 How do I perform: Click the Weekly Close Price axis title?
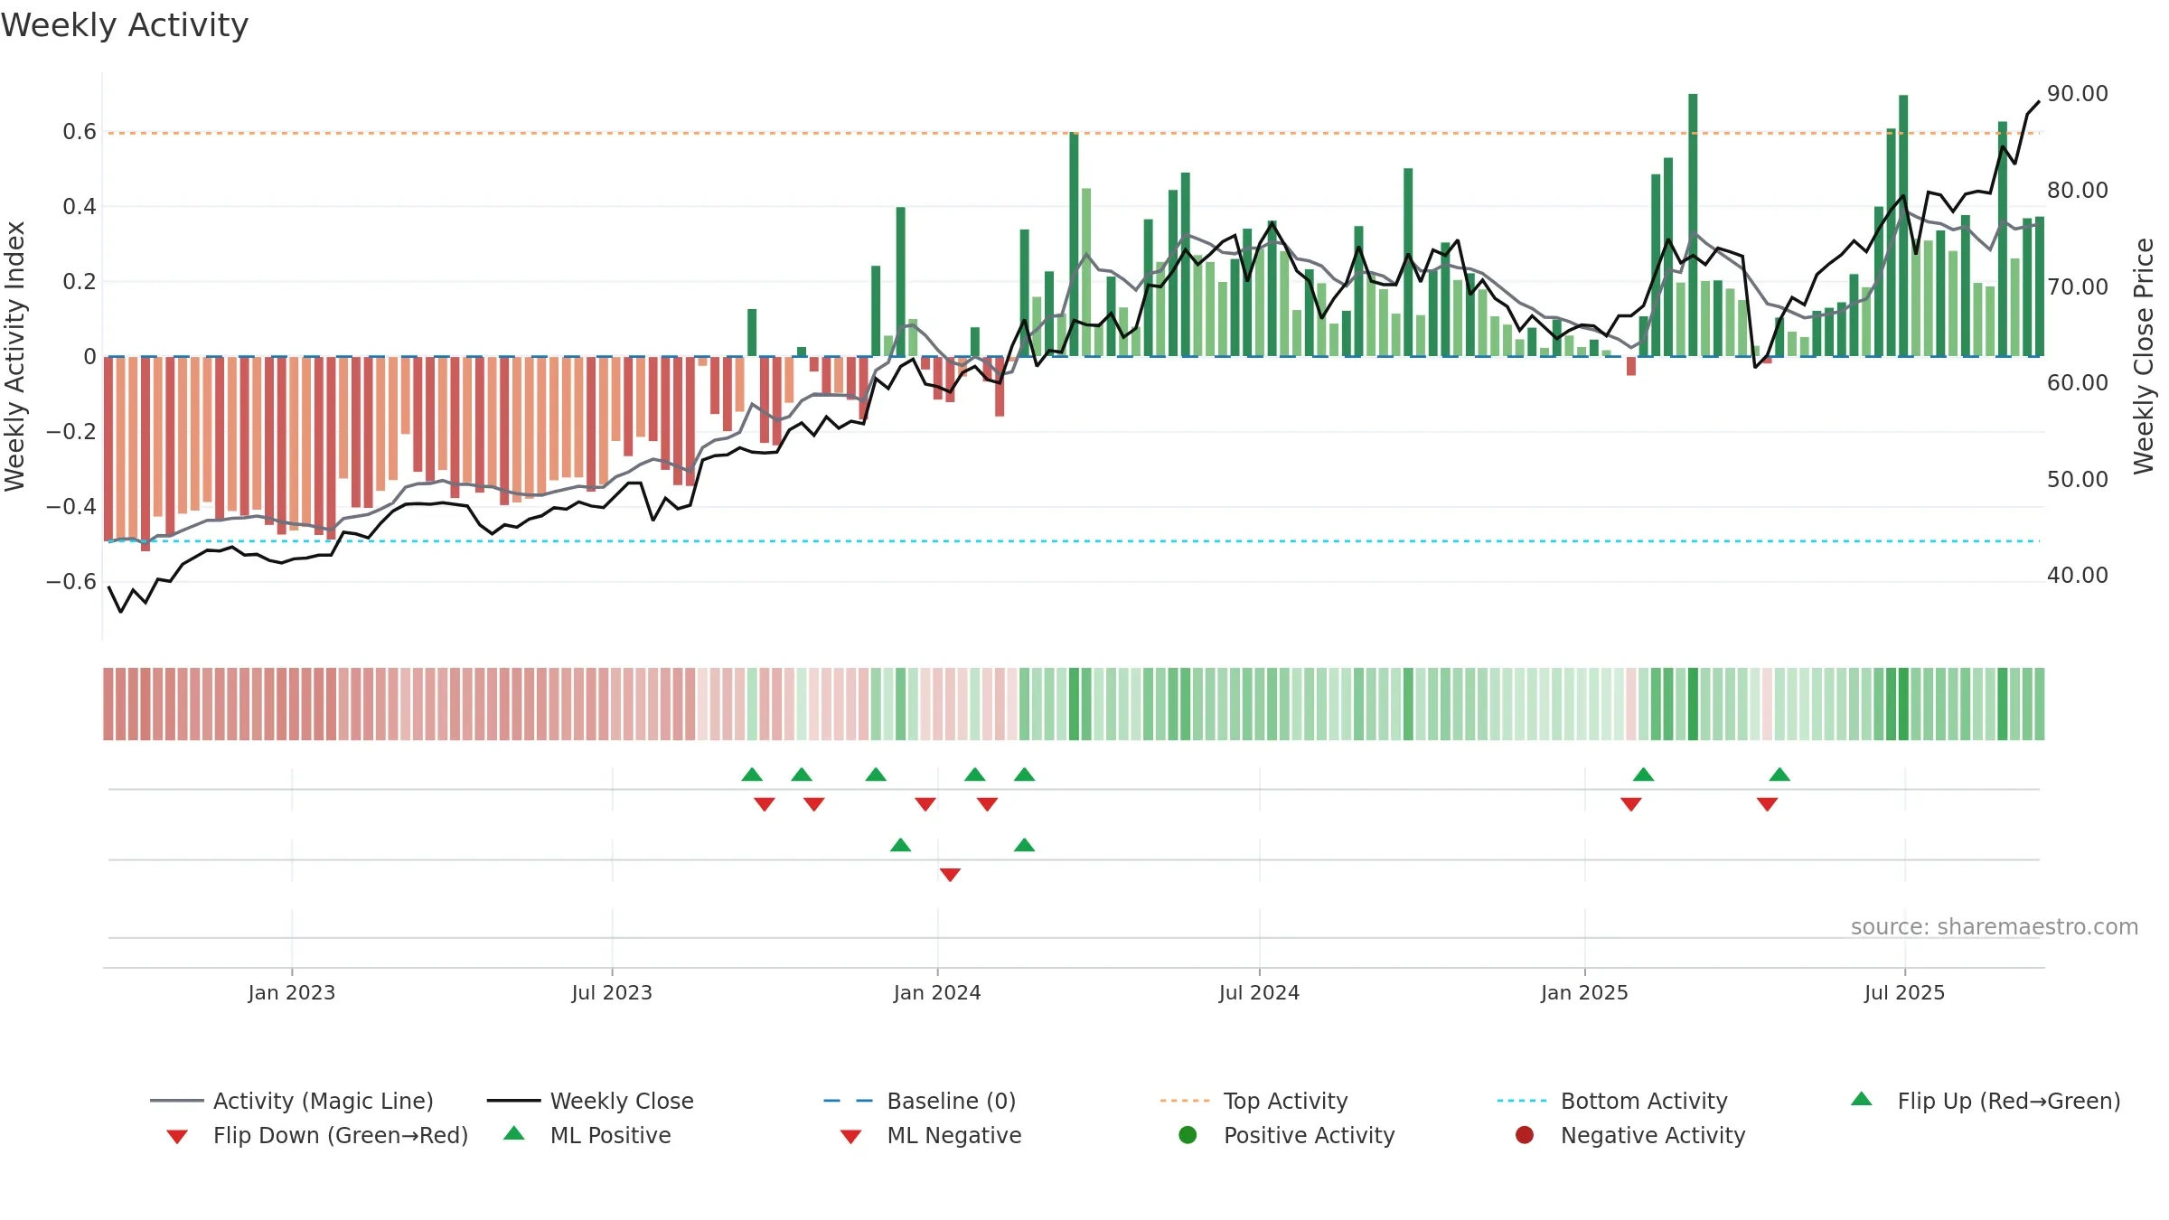pos(2144,356)
